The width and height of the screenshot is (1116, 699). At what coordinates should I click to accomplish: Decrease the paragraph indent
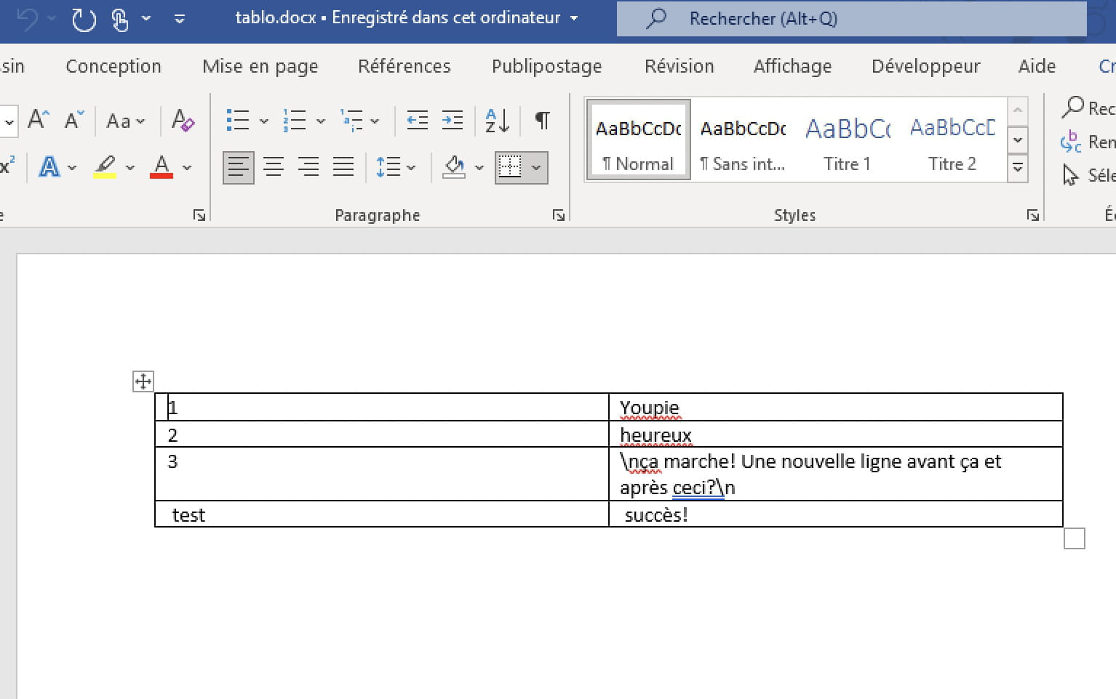pos(417,120)
